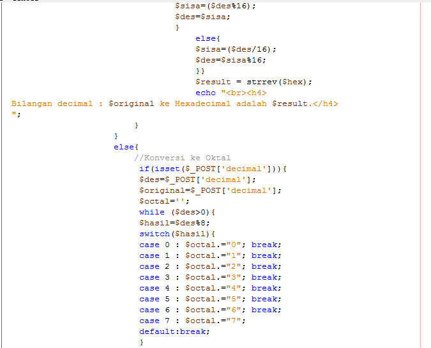Viewport: 431px width, 348px height.
Task: Click the line "$result = strrev($hex);"
Action: pos(253,82)
